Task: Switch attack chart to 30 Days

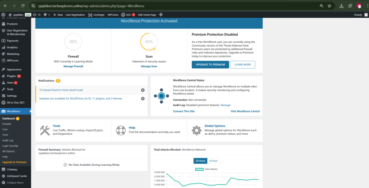Action: click(214, 161)
